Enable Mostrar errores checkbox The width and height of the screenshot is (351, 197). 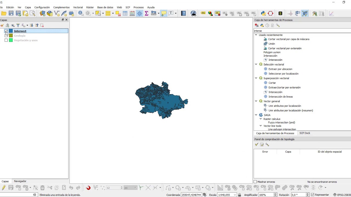point(255,182)
